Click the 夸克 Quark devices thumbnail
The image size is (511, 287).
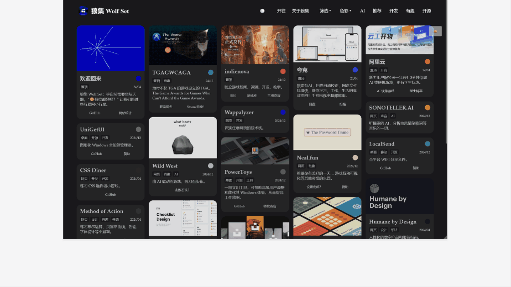coord(327,44)
